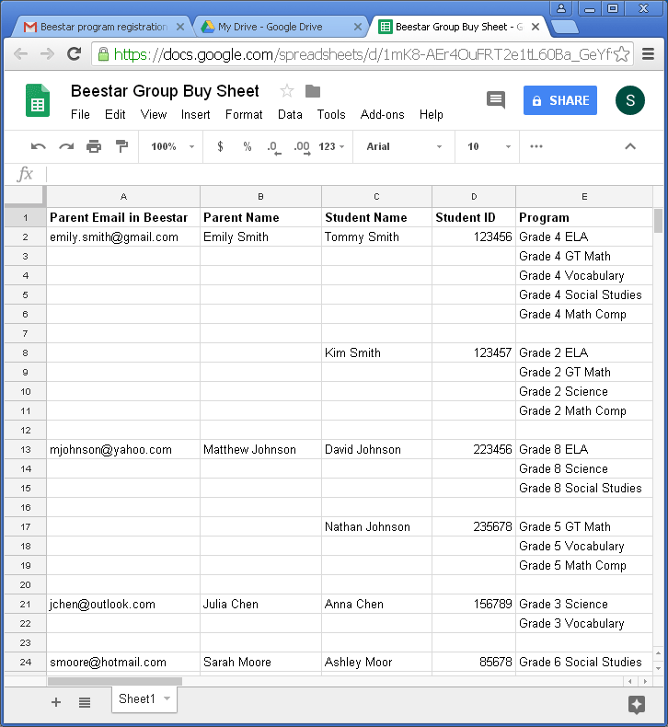Open the Arial font dropdown
Image resolution: width=668 pixels, height=727 pixels.
pyautogui.click(x=403, y=146)
